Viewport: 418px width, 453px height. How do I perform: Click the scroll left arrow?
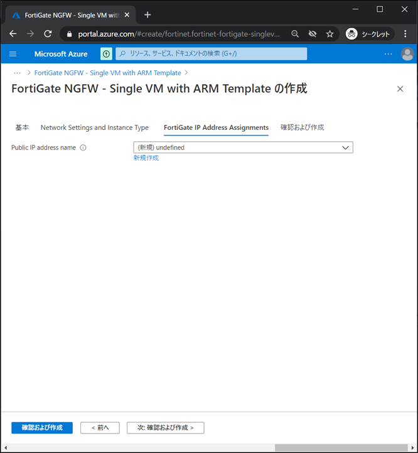[5, 447]
